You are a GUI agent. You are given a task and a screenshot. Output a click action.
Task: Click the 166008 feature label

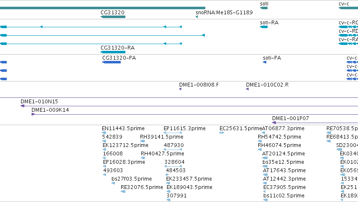click(113, 154)
